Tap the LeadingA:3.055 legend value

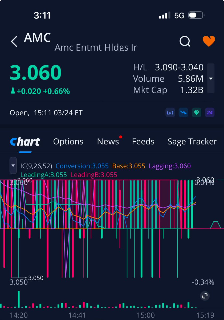tap(44, 175)
